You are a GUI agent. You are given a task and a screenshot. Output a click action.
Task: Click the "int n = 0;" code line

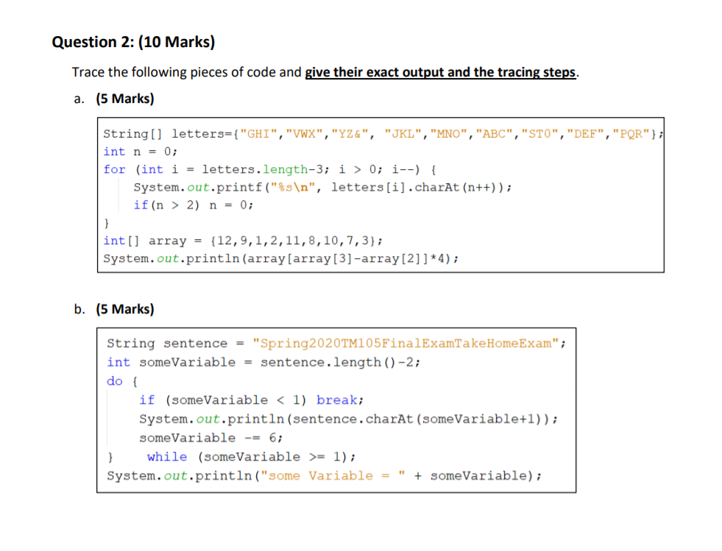(x=140, y=152)
